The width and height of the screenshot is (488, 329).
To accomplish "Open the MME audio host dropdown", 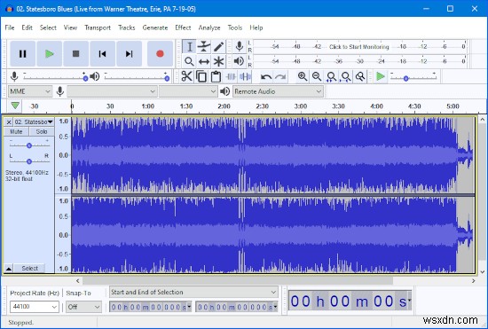I will click(x=30, y=91).
